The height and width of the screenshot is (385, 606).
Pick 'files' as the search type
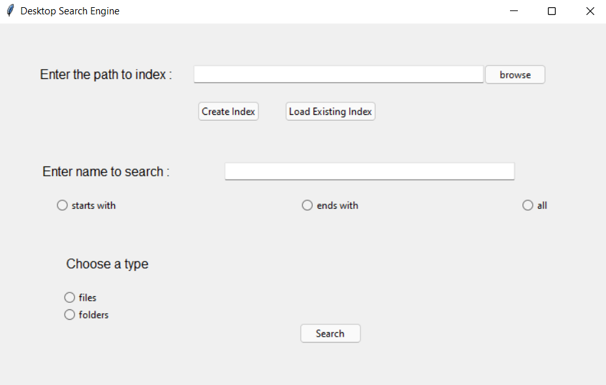(x=70, y=298)
